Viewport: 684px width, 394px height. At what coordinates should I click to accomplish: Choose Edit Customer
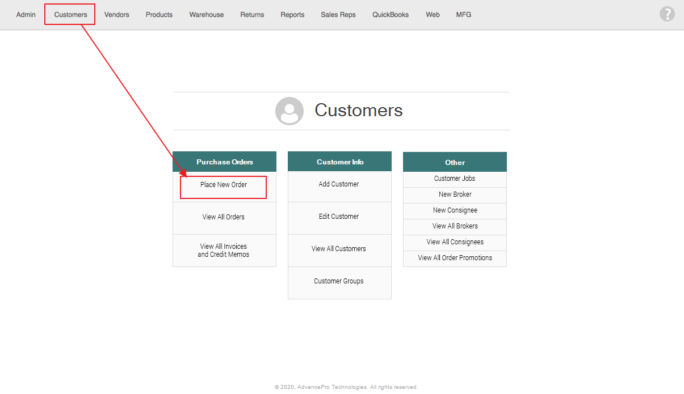pyautogui.click(x=339, y=217)
